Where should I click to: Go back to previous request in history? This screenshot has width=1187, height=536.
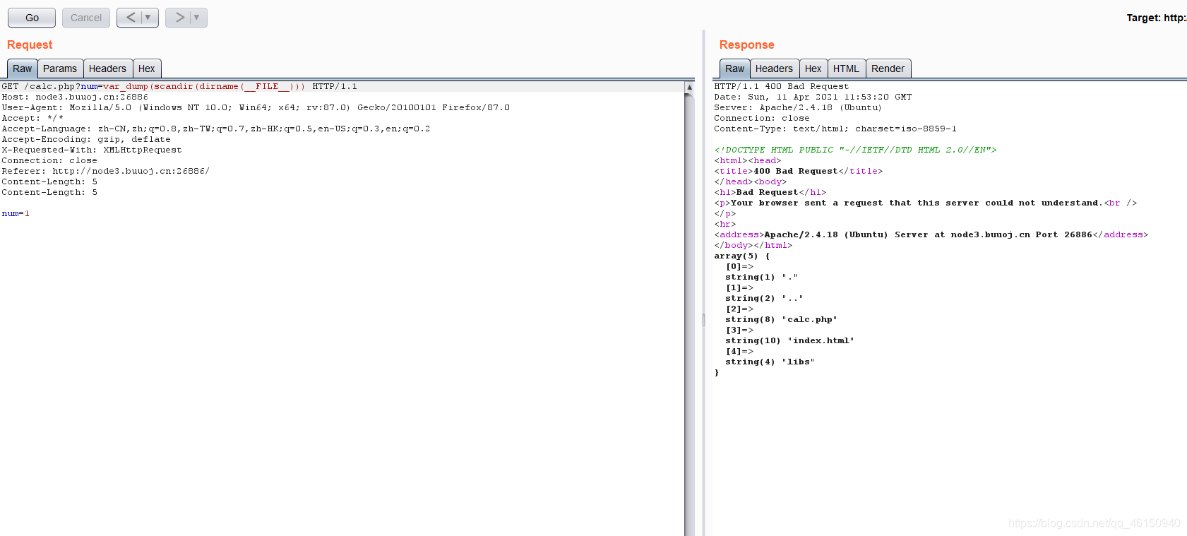[130, 18]
